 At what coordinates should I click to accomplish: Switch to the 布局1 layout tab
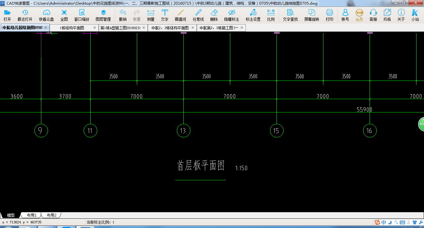[x=32, y=215]
